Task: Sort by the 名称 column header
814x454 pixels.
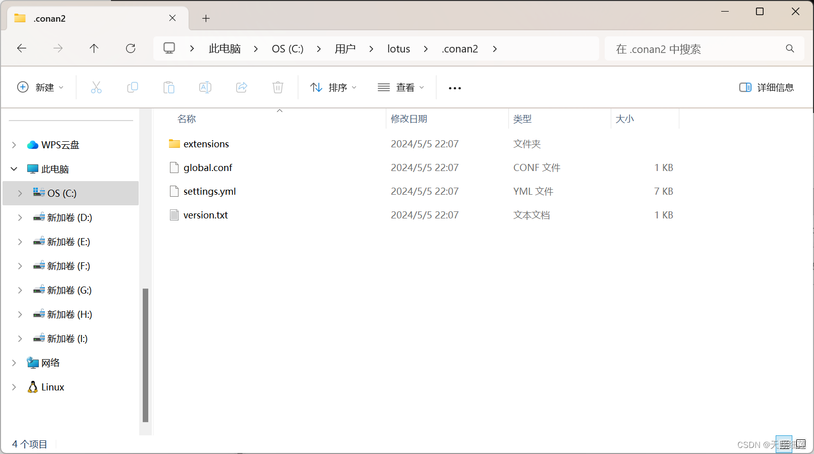Action: tap(187, 119)
